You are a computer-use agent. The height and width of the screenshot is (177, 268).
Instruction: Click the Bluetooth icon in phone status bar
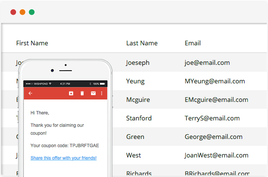click(x=90, y=84)
